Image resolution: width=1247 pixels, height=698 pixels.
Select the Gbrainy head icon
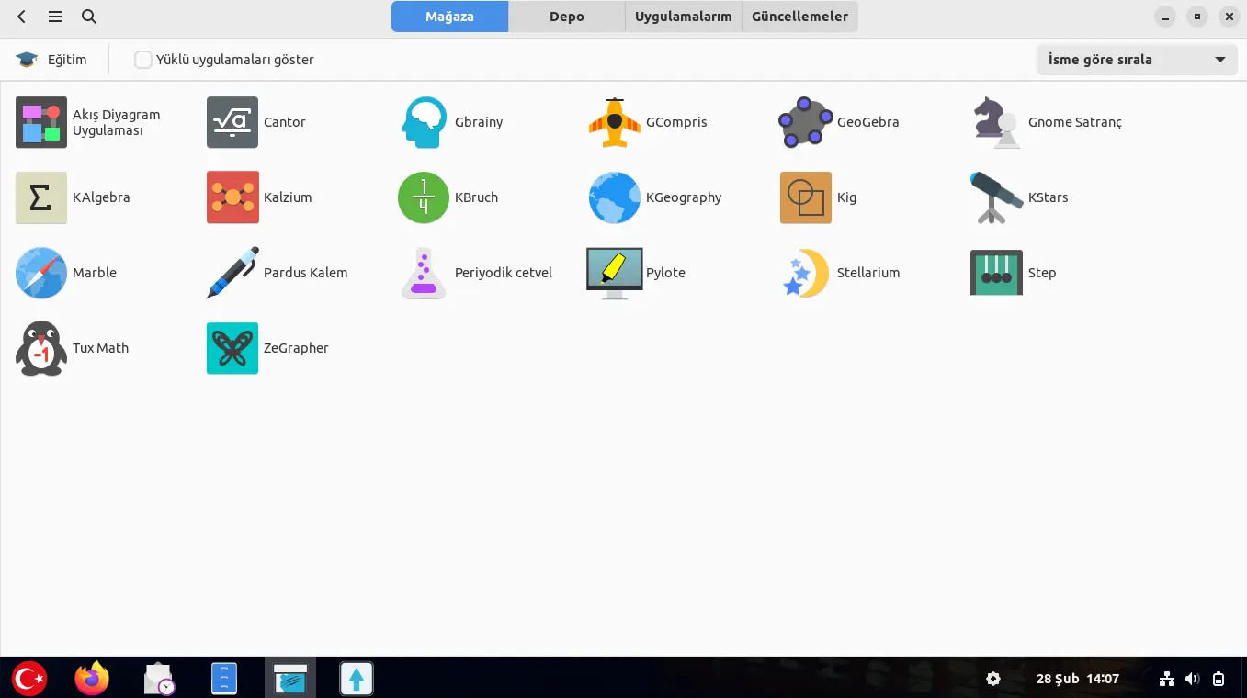click(424, 122)
